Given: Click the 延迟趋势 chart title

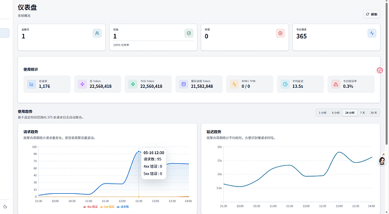Looking at the screenshot, I should point(214,132).
